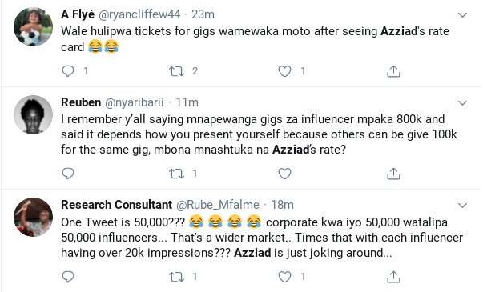This screenshot has height=292, width=483.
Task: Open the @Rube_Mfalme handle link
Action: [218, 205]
